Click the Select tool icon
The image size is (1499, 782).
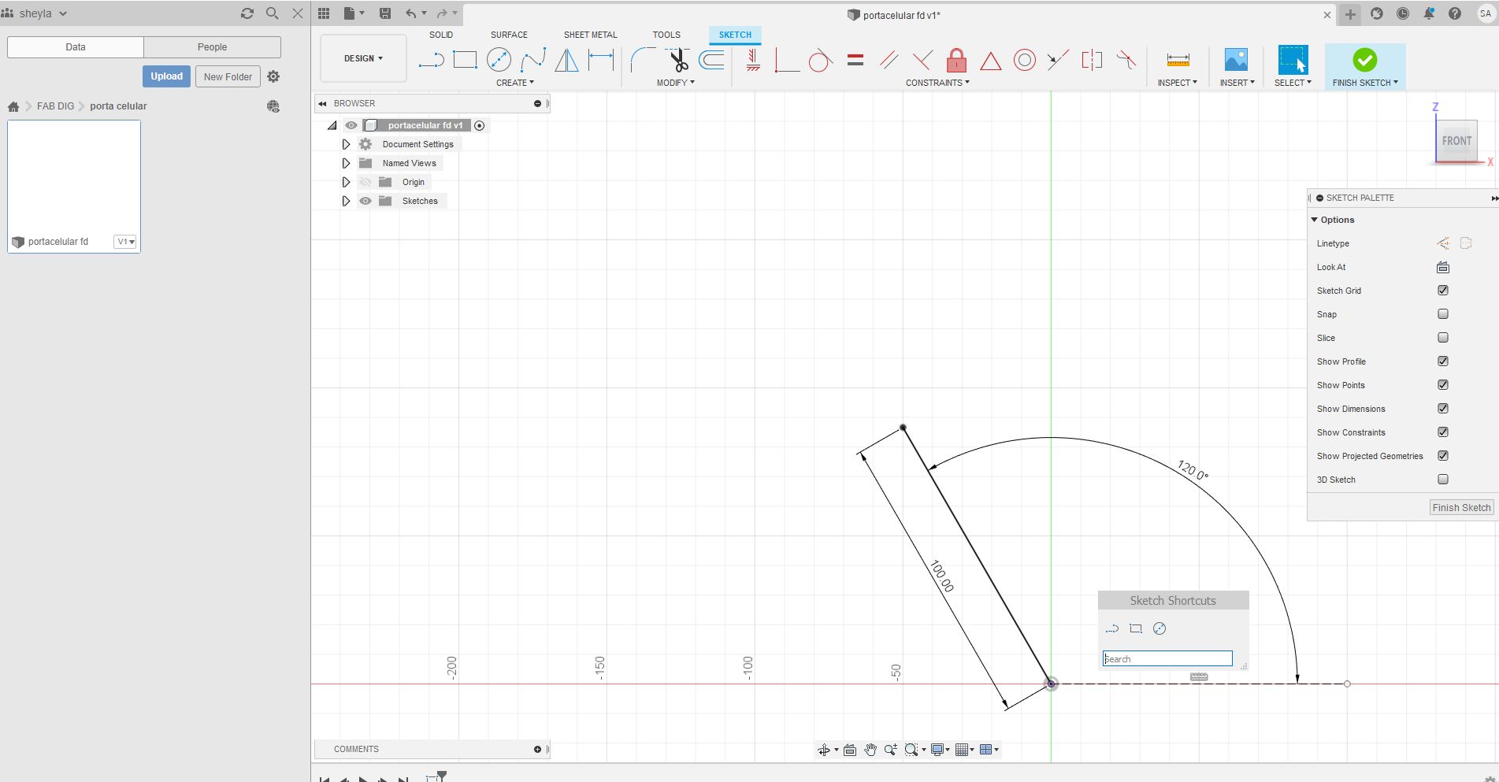1293,60
